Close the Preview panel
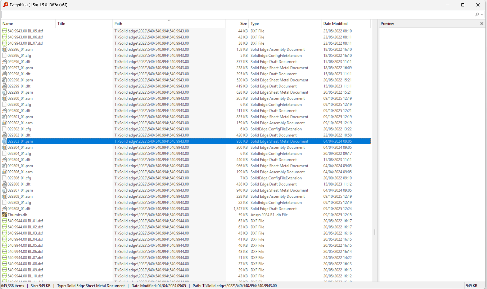 point(482,23)
